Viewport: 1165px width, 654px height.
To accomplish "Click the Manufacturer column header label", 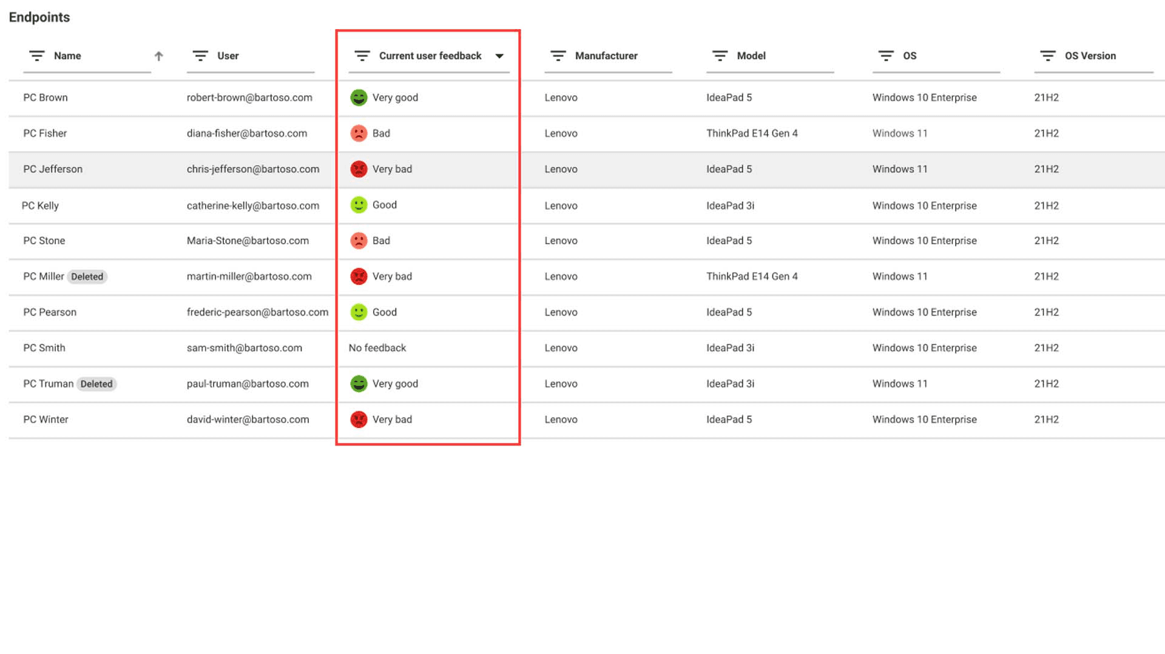I will 606,56.
